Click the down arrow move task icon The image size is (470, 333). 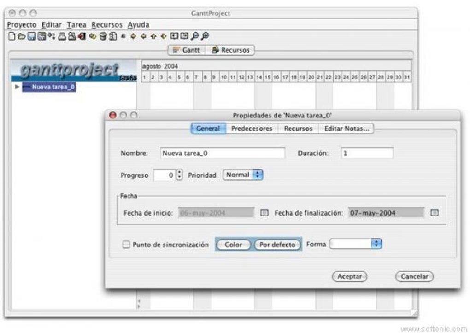[164, 36]
